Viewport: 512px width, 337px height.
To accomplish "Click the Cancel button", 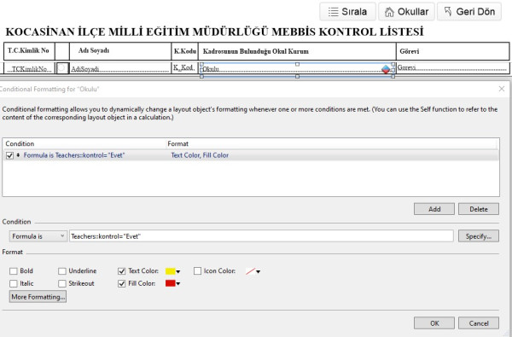I will point(479,323).
